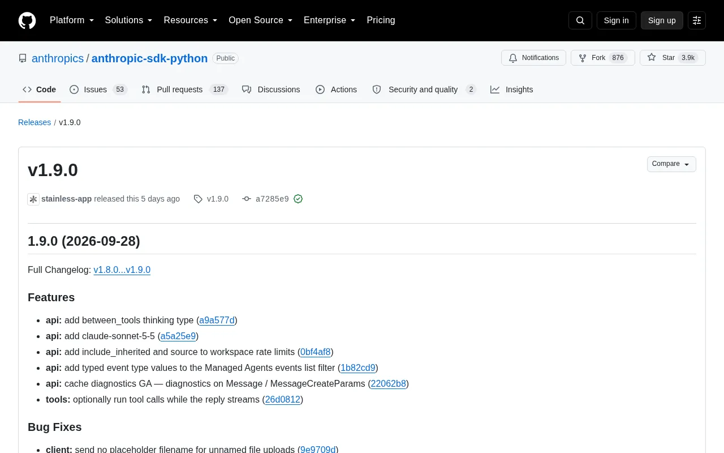Go back to Releases breadcrumb

click(35, 122)
